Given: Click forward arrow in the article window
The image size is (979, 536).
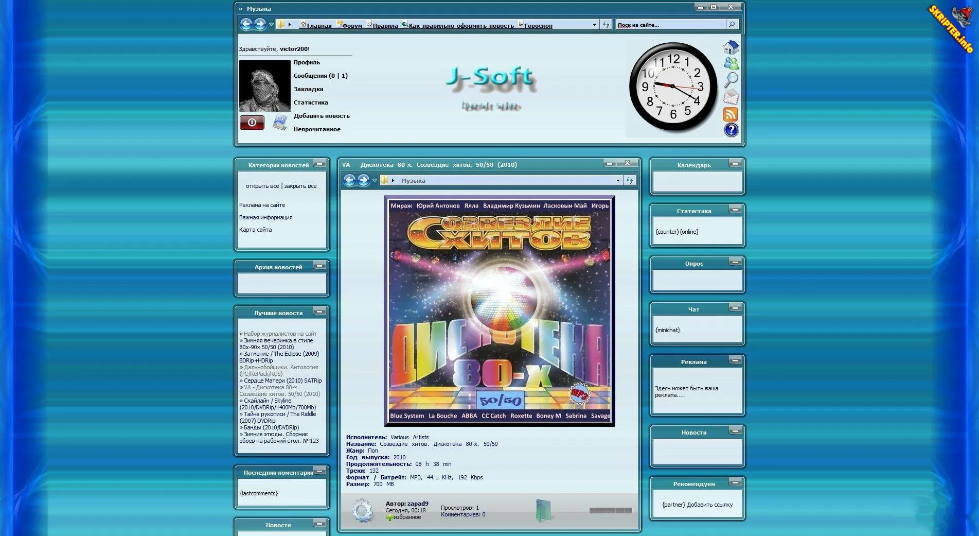Looking at the screenshot, I should tap(363, 180).
